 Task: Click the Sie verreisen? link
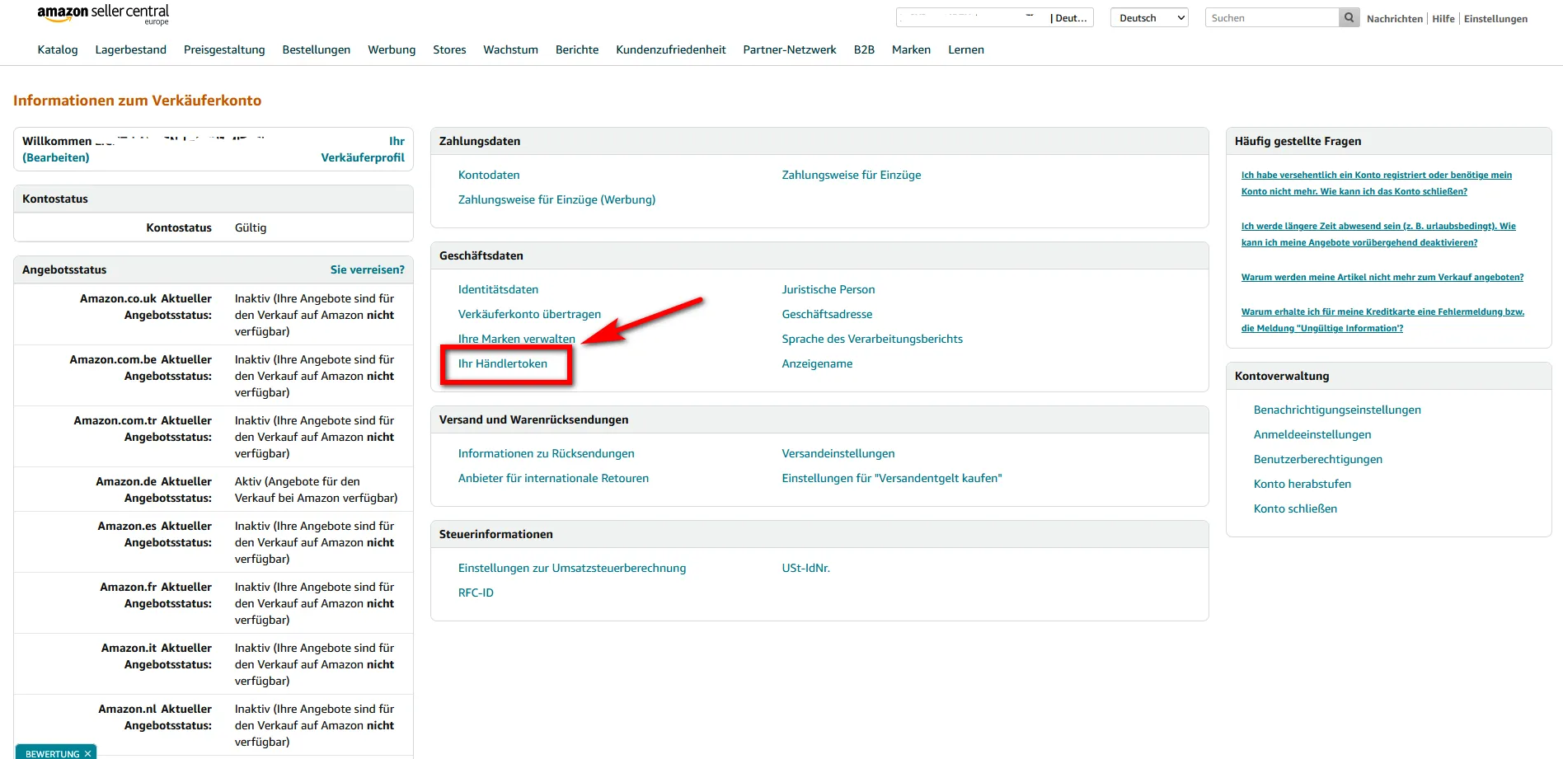tap(368, 269)
